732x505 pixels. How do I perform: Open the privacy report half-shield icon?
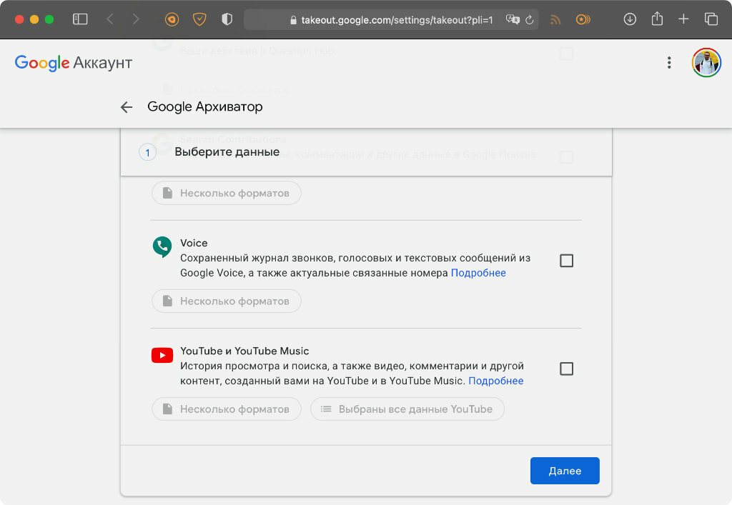pyautogui.click(x=227, y=19)
